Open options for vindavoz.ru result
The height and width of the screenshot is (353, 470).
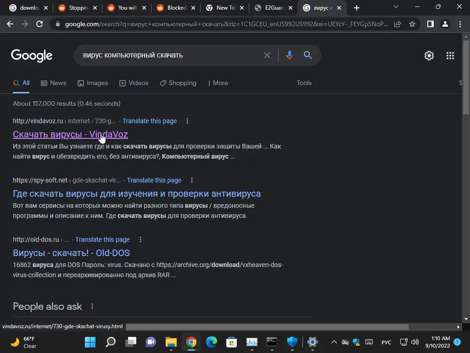coord(187,121)
